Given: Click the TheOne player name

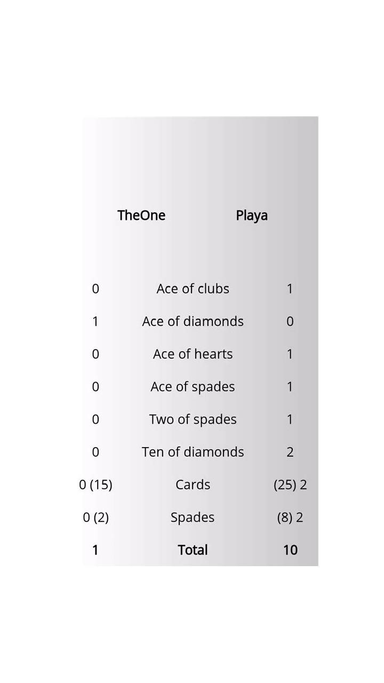Looking at the screenshot, I should (141, 215).
